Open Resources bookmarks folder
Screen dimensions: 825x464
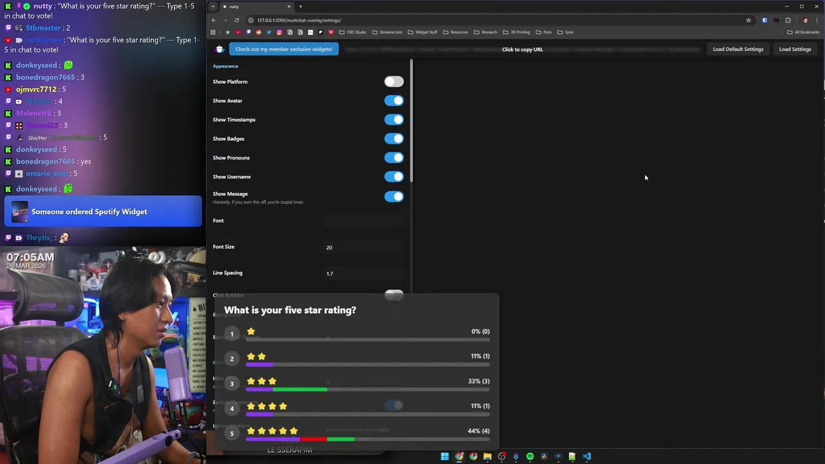point(456,32)
